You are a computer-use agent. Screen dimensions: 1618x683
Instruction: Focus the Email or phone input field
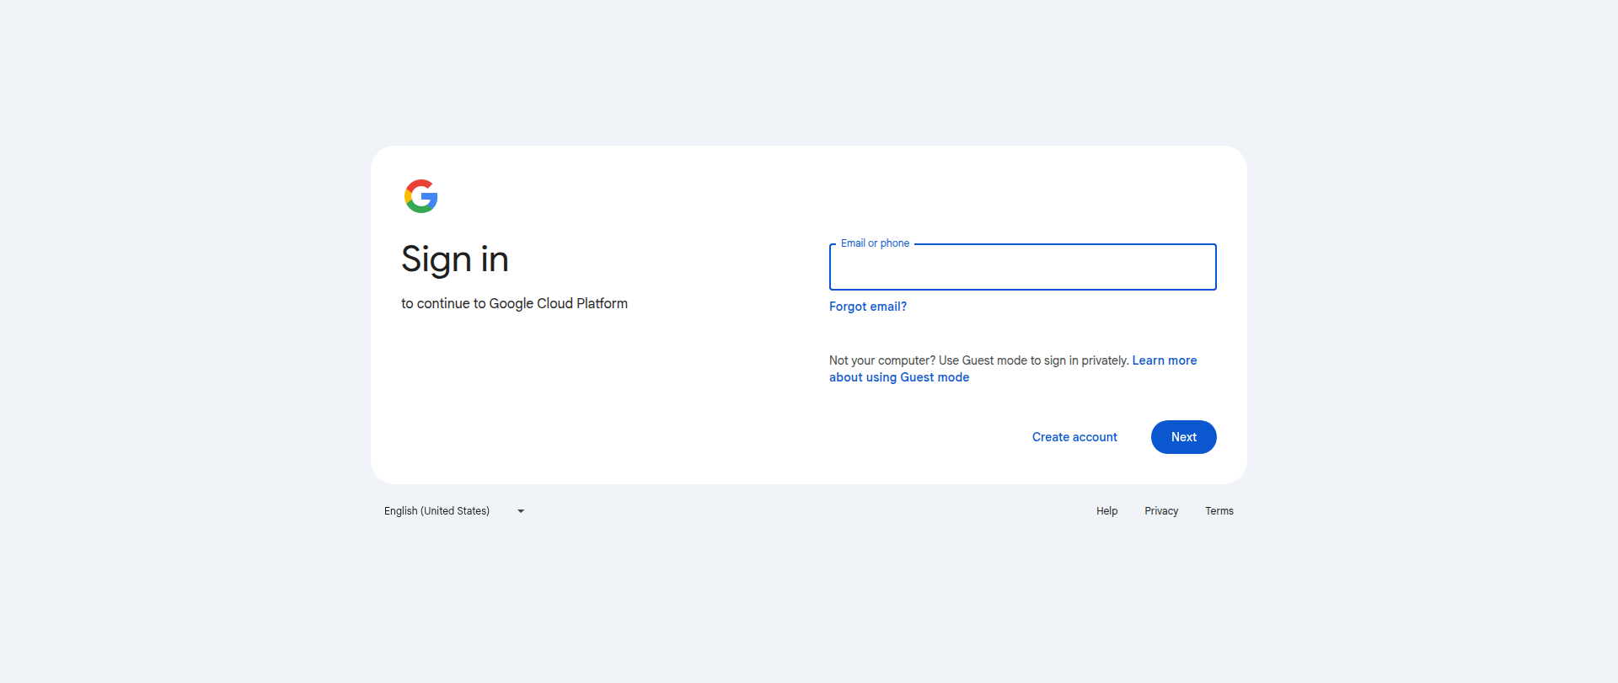[1022, 268]
